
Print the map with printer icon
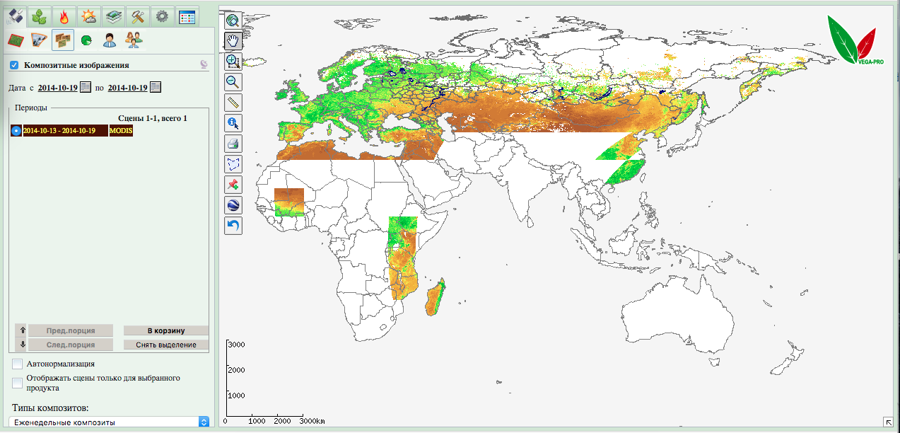tap(233, 144)
